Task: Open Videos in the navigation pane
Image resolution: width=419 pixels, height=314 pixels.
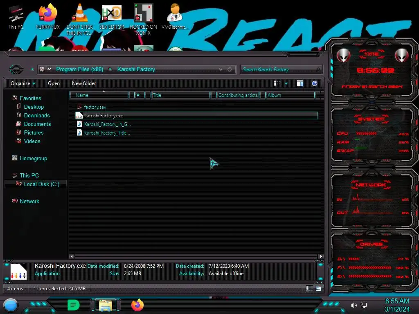Action: pyautogui.click(x=32, y=141)
